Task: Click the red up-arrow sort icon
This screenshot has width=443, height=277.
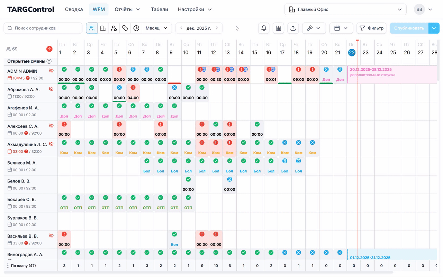Action: 49,49
